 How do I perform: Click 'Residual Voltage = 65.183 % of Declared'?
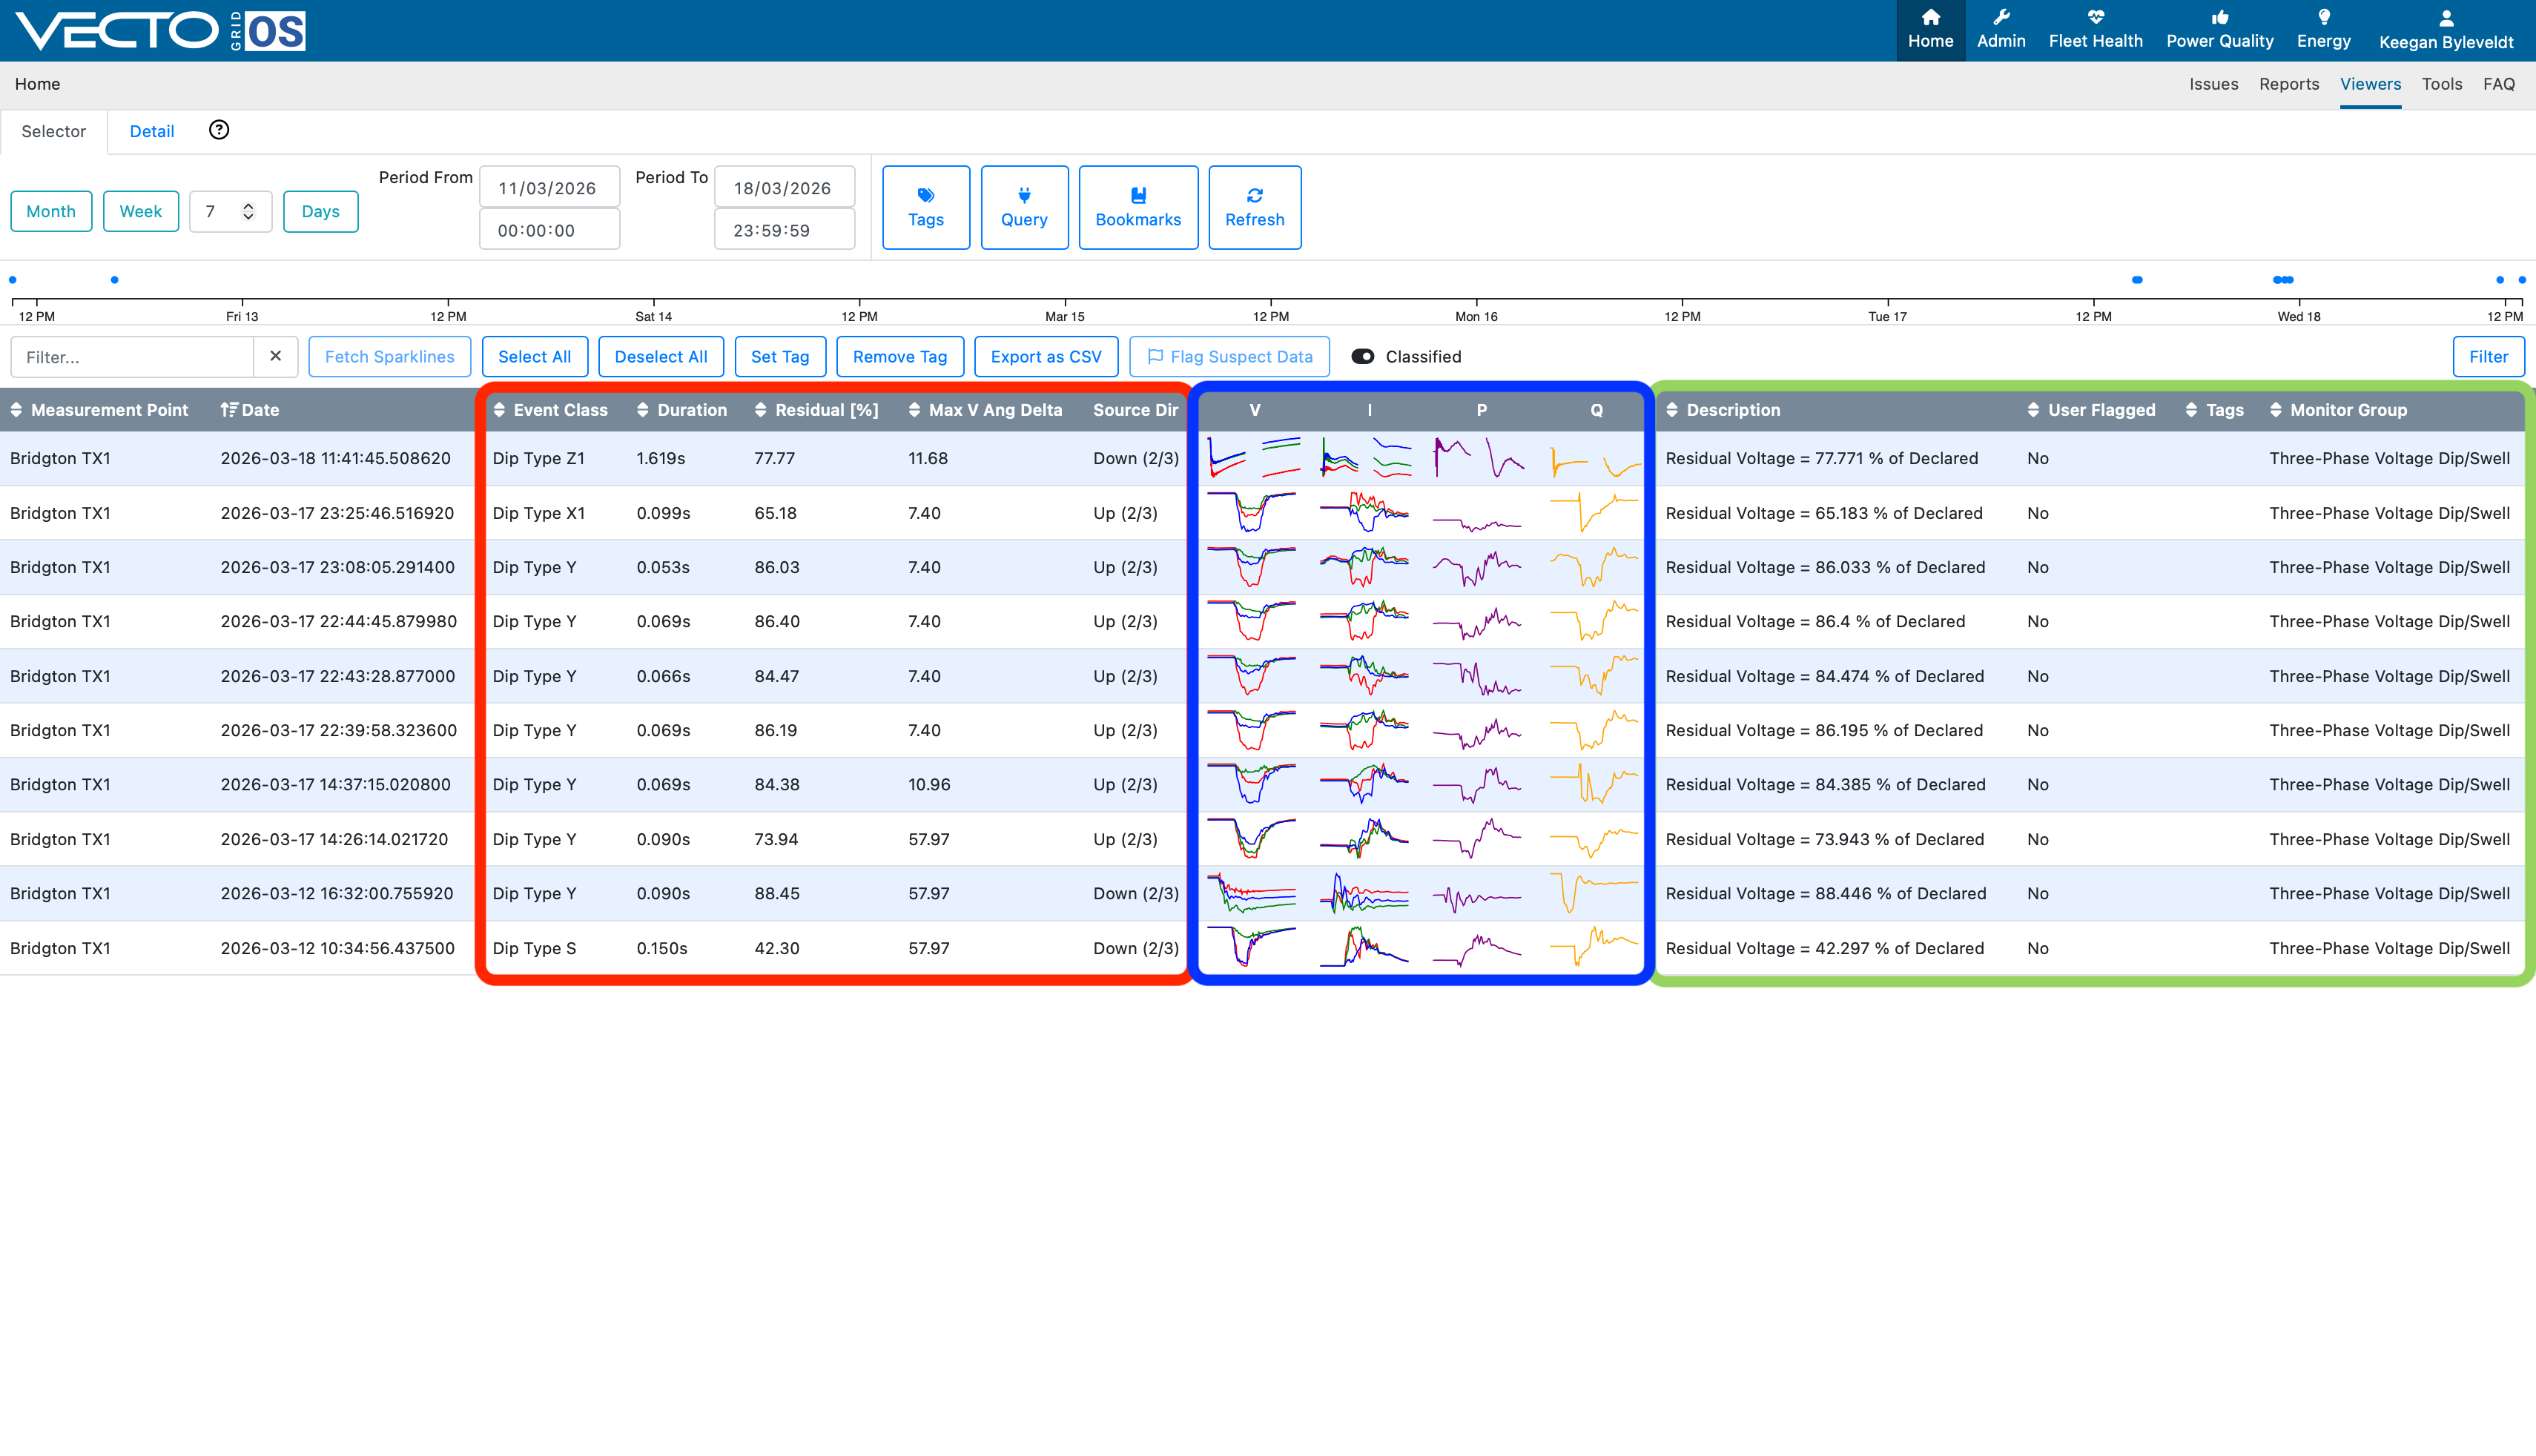coord(1823,513)
